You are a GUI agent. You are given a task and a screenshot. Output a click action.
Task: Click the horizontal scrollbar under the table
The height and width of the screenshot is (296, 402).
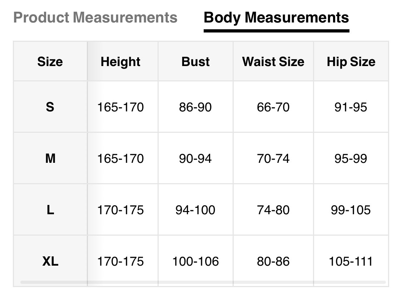pos(203,282)
